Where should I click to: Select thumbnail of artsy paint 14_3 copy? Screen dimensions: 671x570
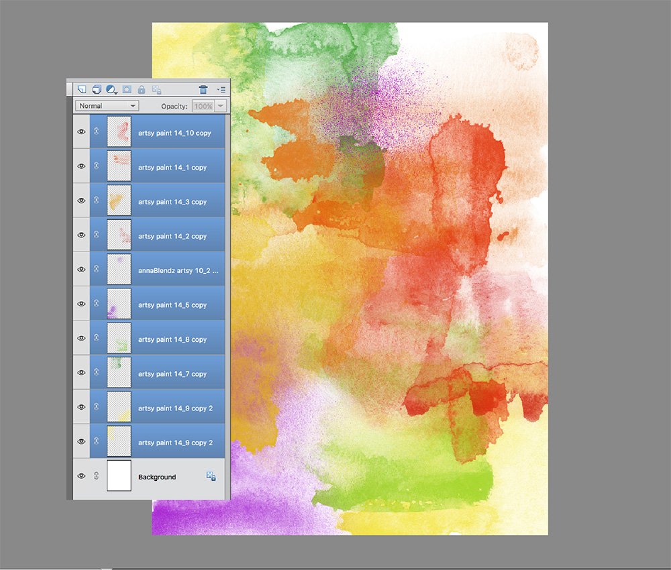(x=119, y=200)
